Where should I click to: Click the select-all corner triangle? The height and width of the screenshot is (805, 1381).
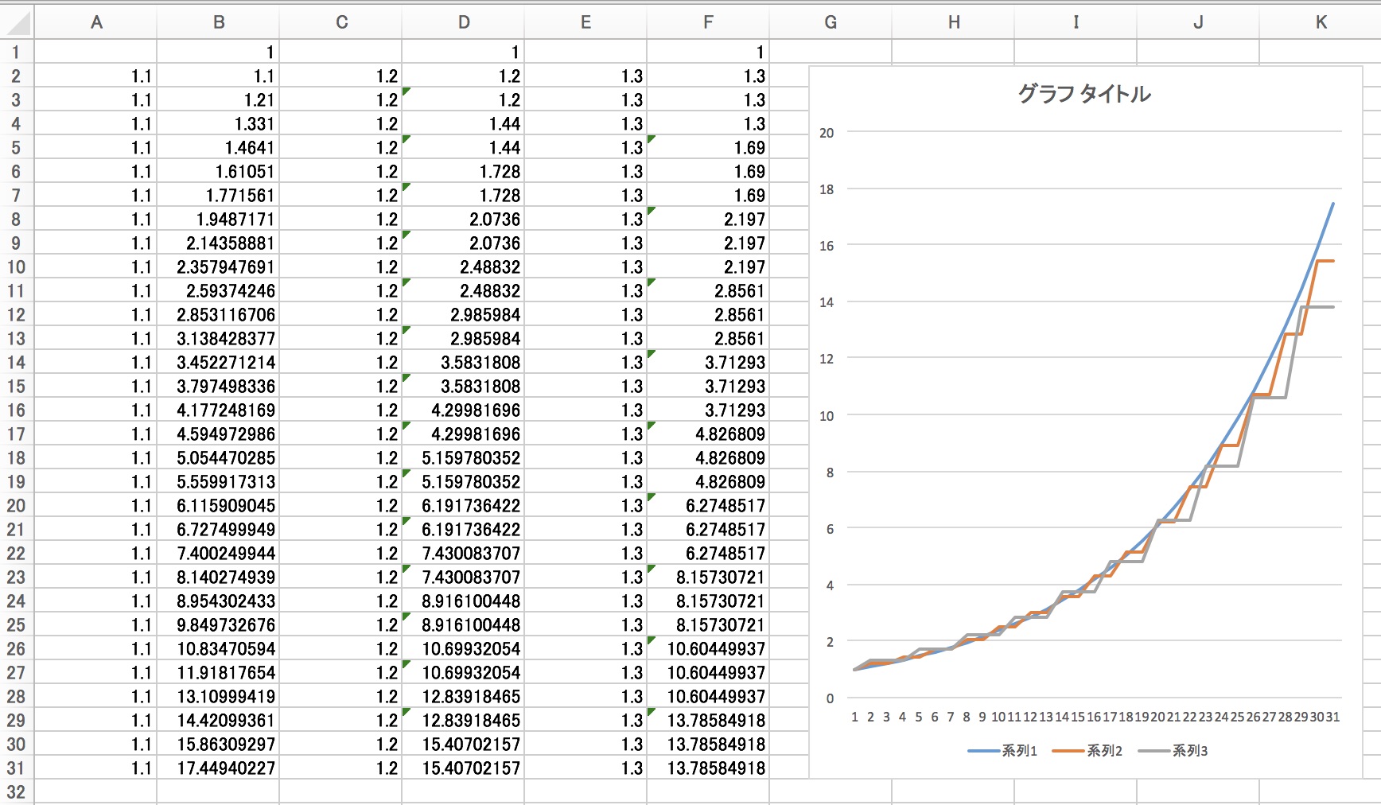coord(18,23)
